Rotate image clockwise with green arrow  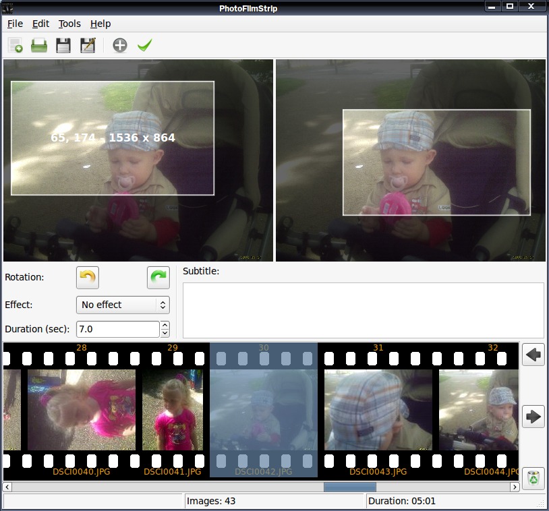pos(158,278)
